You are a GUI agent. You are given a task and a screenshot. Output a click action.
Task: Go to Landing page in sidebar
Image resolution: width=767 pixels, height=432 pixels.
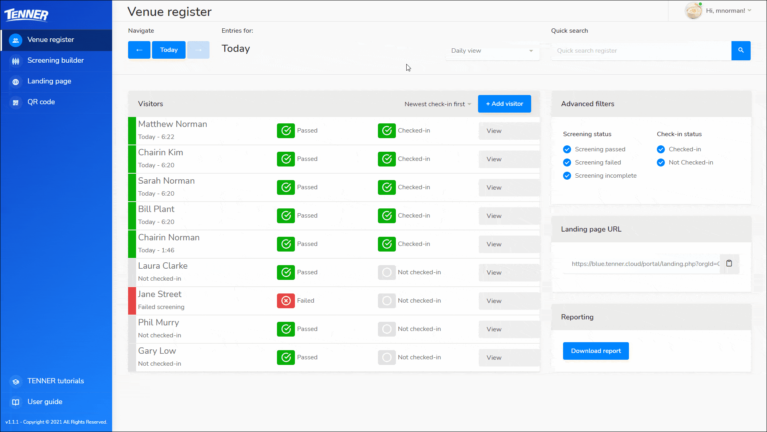pyautogui.click(x=49, y=81)
